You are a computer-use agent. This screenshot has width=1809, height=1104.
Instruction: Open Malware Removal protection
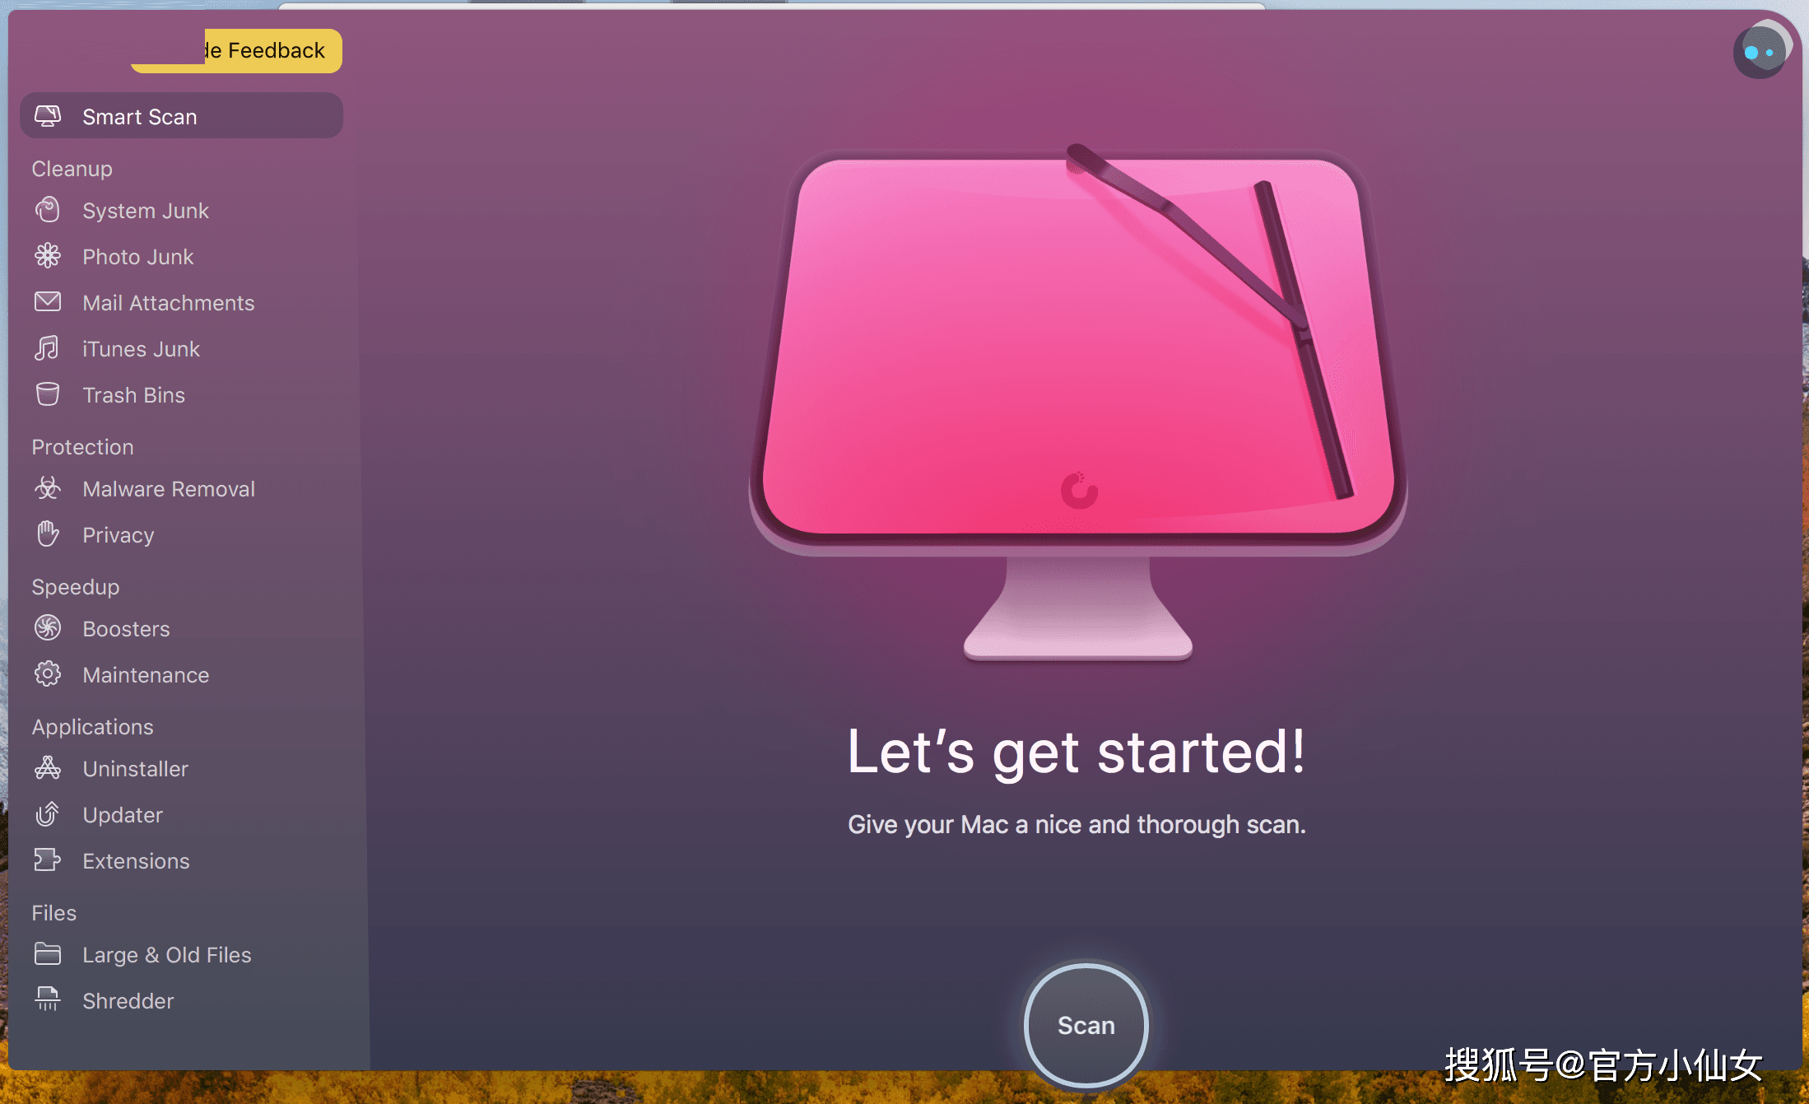pyautogui.click(x=168, y=489)
